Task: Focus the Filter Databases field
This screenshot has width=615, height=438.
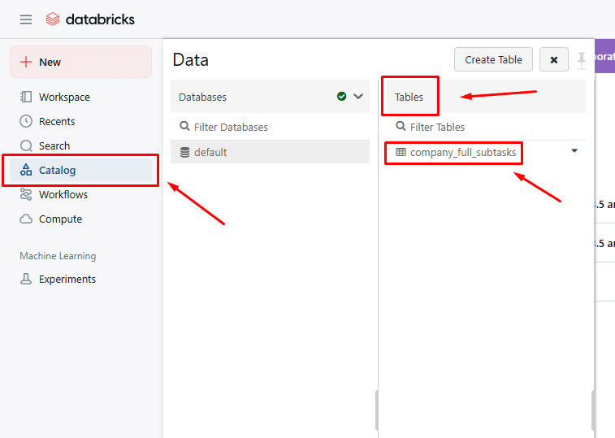Action: pos(271,127)
